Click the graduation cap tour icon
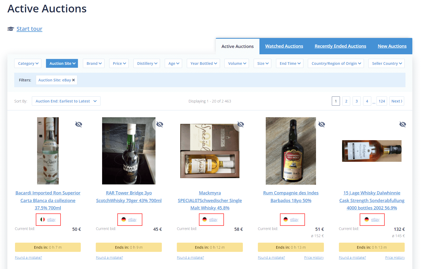Screen dimensions: 421x269 click(11, 29)
